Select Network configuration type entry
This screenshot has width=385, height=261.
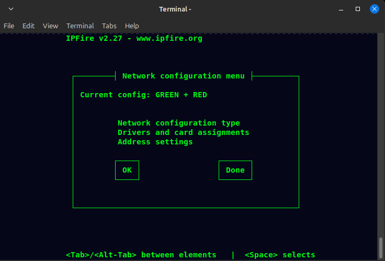point(178,123)
